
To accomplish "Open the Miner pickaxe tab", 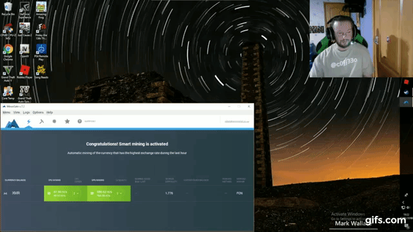I will point(41,122).
